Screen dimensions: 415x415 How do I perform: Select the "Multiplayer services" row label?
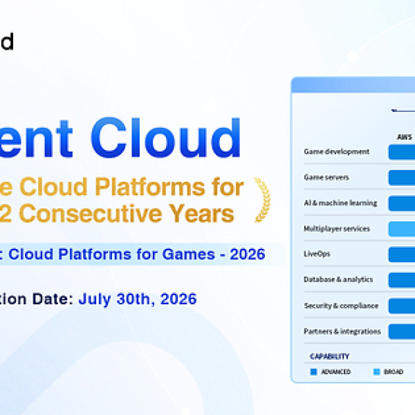(337, 229)
